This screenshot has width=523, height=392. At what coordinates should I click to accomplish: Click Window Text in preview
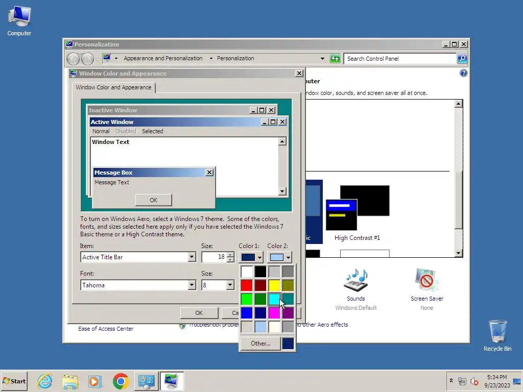click(x=110, y=142)
